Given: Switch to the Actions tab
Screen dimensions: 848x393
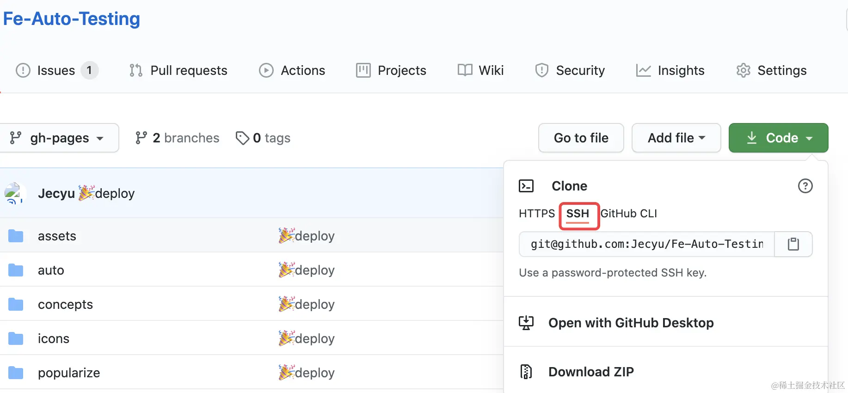Looking at the screenshot, I should tap(292, 70).
